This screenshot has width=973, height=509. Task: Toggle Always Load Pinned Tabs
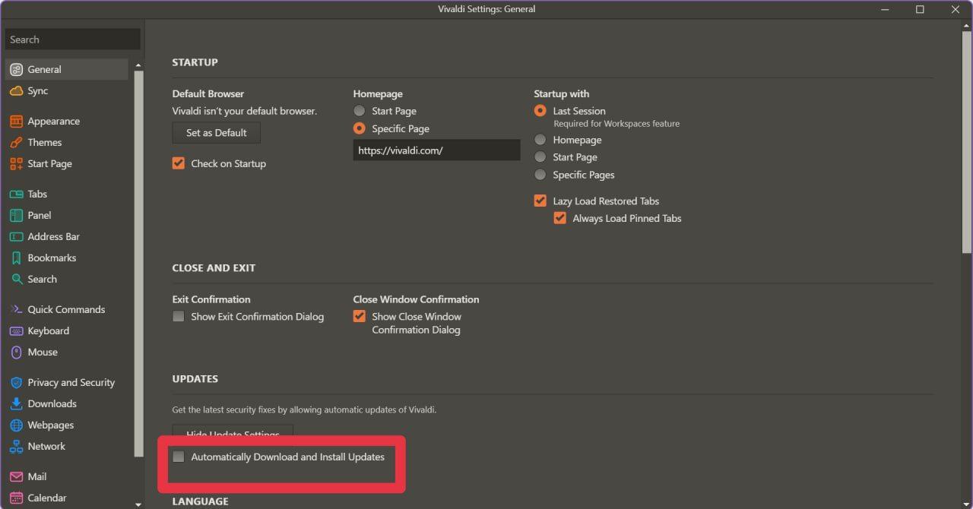pyautogui.click(x=560, y=218)
